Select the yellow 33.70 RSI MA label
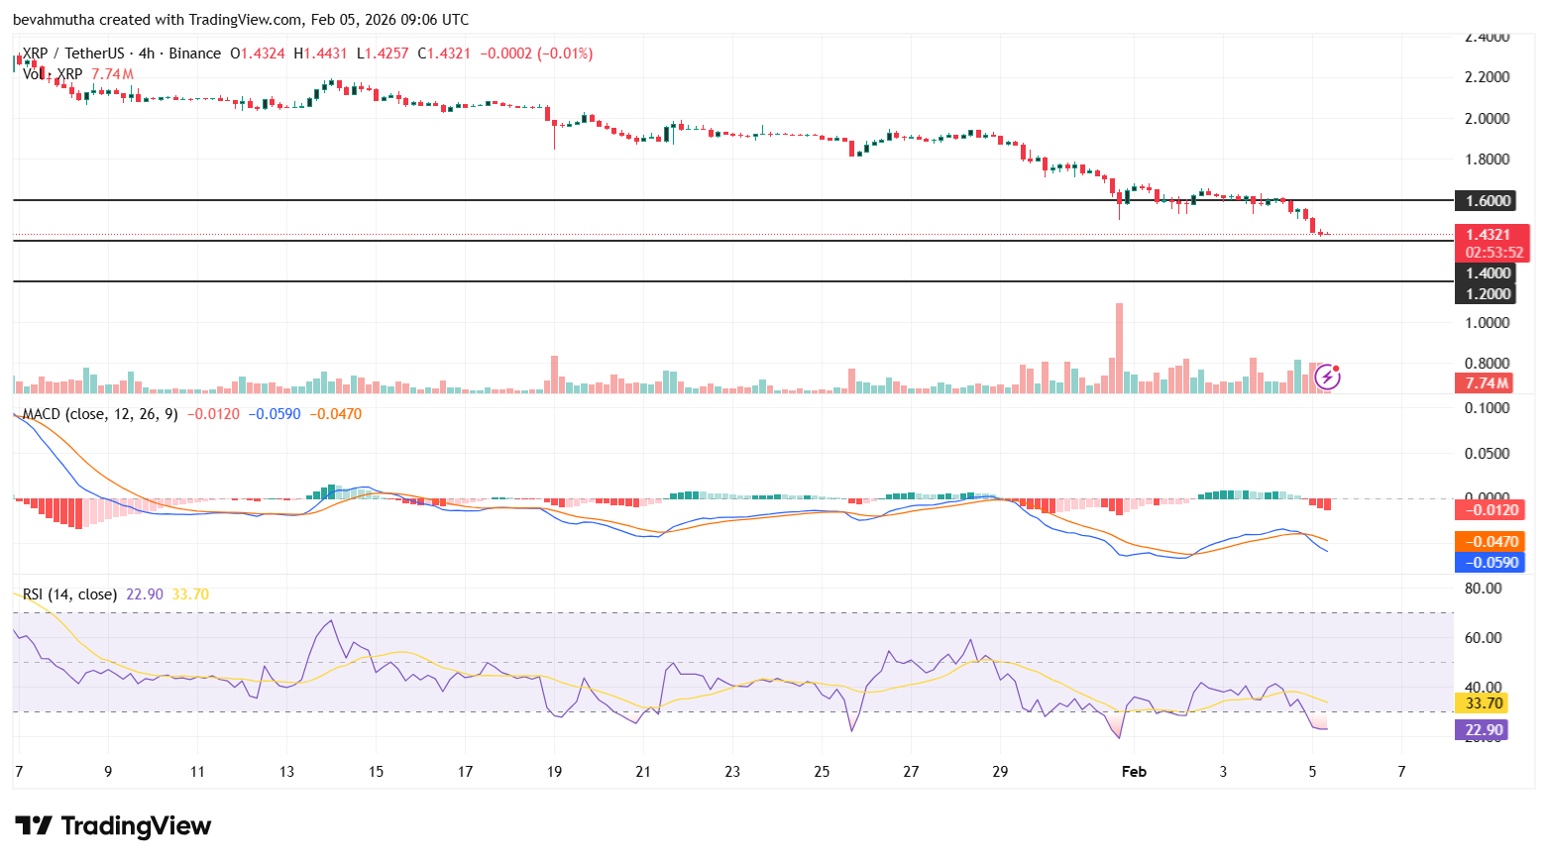 point(1480,702)
